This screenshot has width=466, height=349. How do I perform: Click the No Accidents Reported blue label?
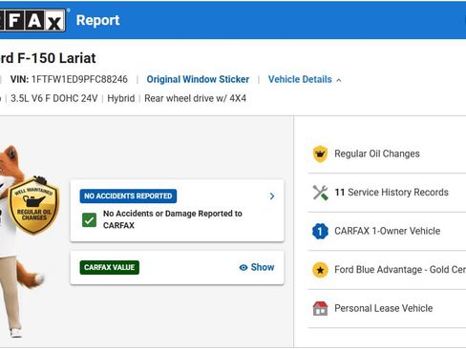pos(128,195)
